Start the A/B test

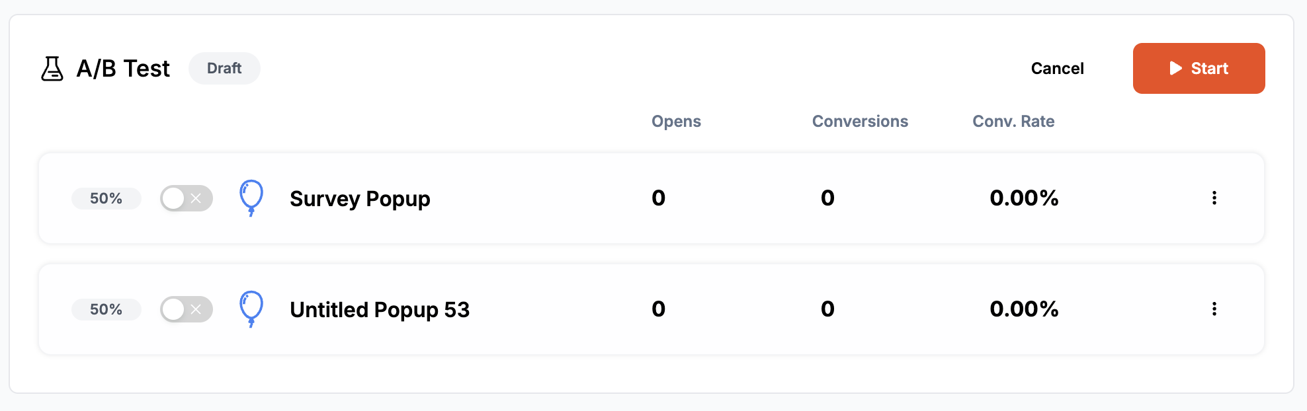coord(1199,68)
